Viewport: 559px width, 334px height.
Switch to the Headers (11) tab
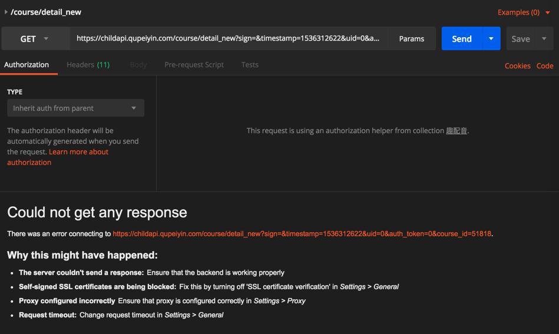tap(88, 65)
